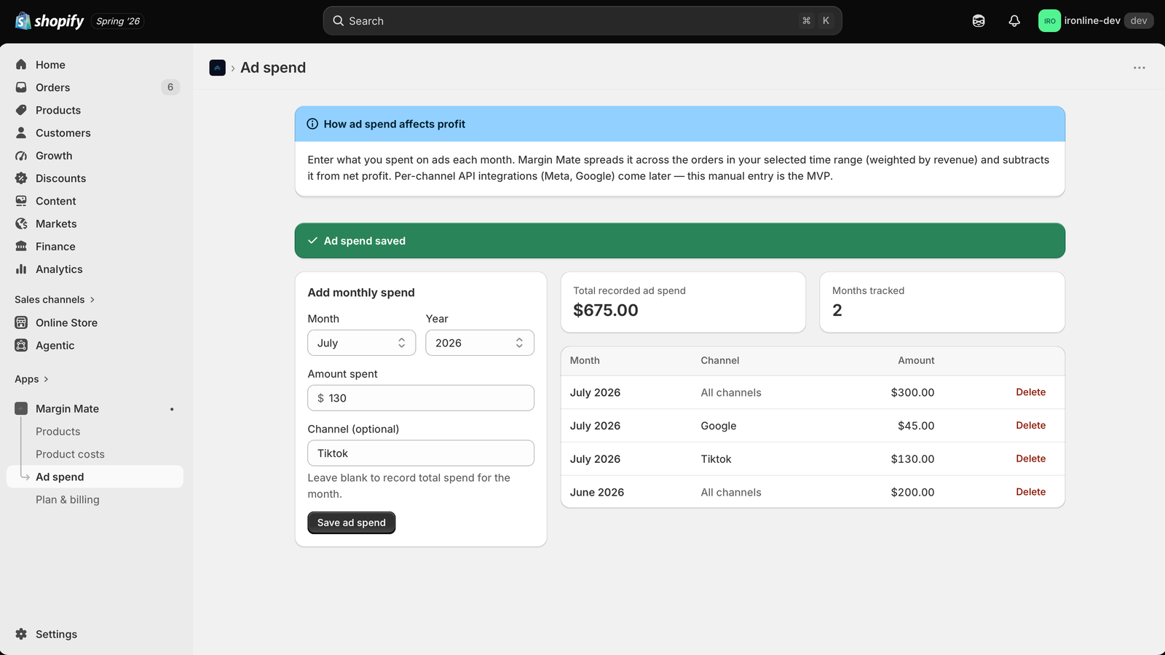This screenshot has height=655, width=1165.
Task: Click the Margin Mate breadcrumb icon
Action: (x=217, y=68)
